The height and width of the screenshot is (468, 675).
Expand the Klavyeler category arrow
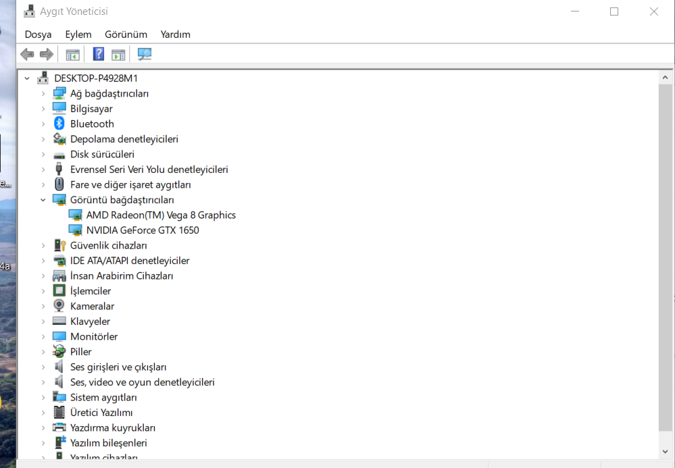pyautogui.click(x=43, y=321)
